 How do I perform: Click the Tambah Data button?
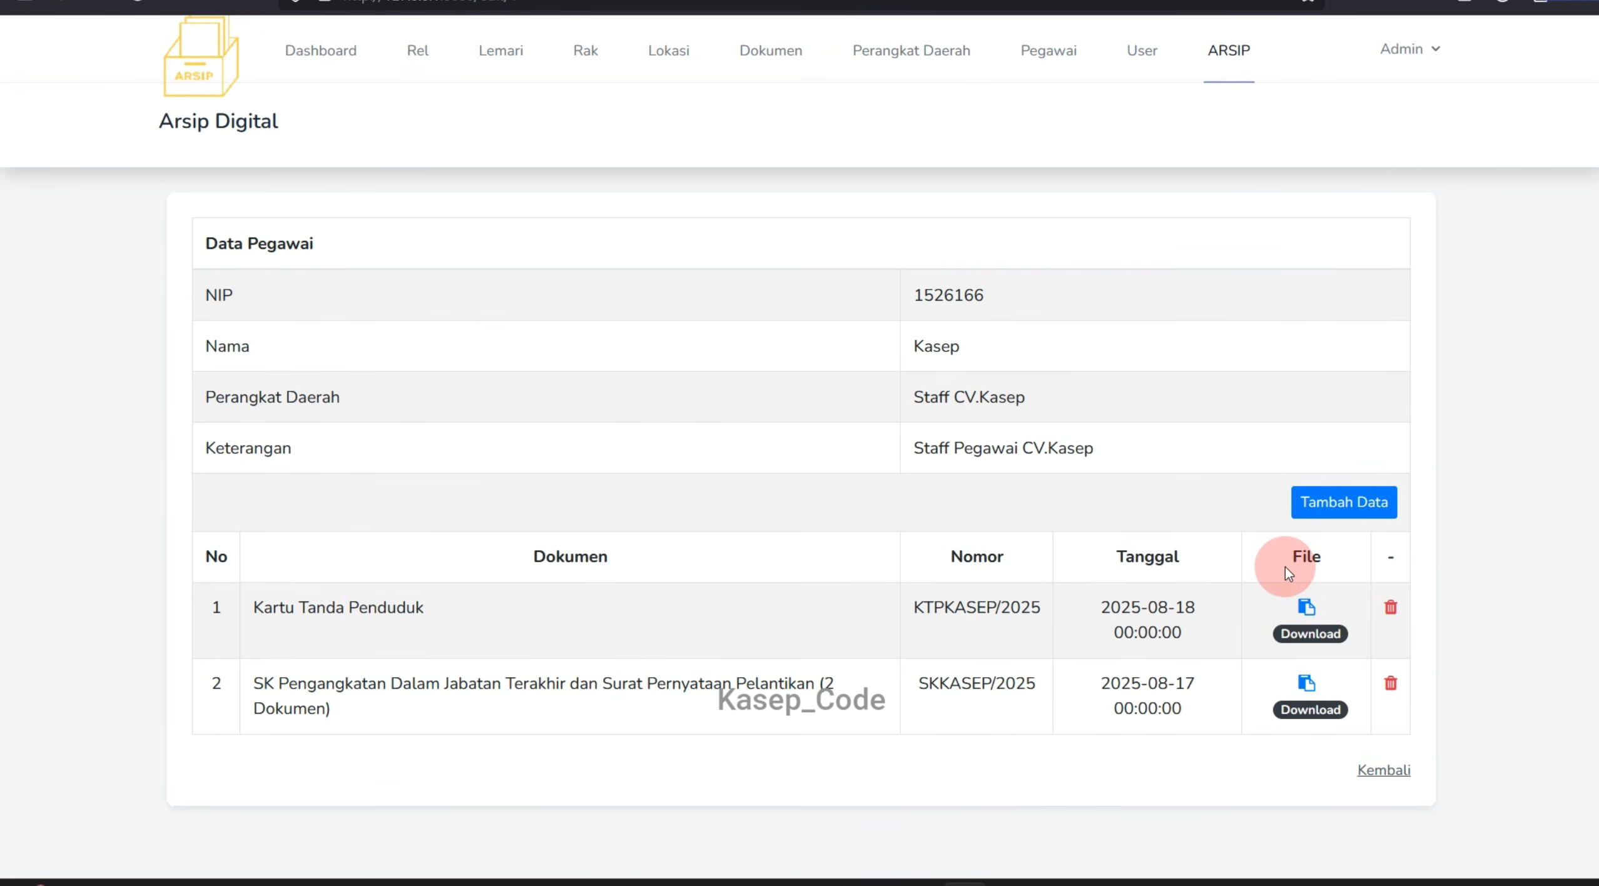pyautogui.click(x=1344, y=502)
